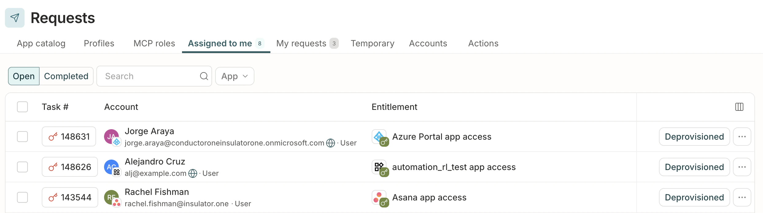Click the Account column header
This screenshot has width=763, height=213.
tap(121, 107)
